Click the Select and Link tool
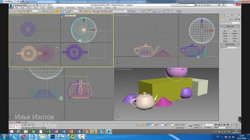The height and width of the screenshot is (140, 250). 20,11
